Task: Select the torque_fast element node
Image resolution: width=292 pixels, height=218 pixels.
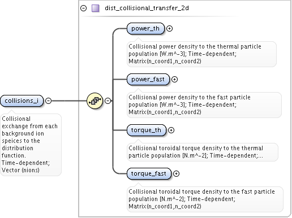Action: 149,173
